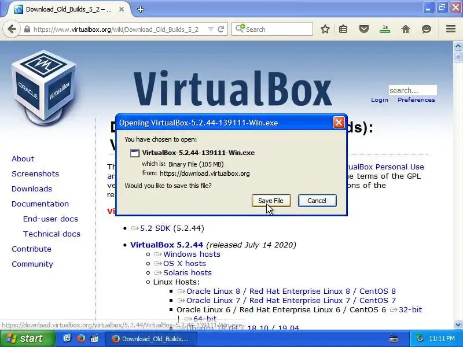Screen dimensions: 463x347
Task: Download the Windows hosts build
Action: (x=192, y=254)
